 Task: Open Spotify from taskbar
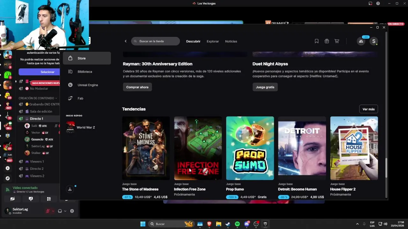click(x=237, y=224)
